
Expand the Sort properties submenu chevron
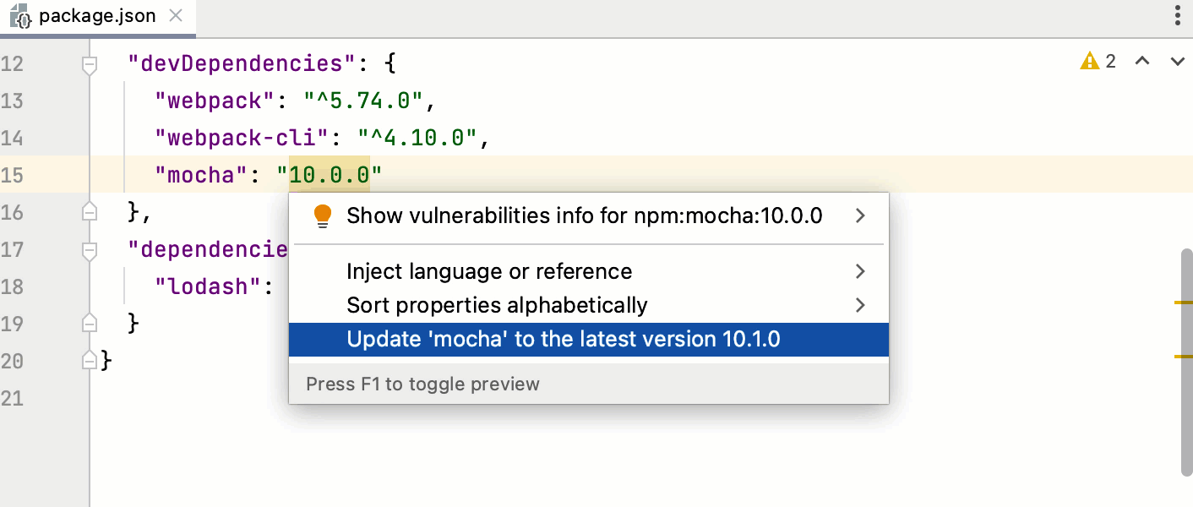[860, 305]
